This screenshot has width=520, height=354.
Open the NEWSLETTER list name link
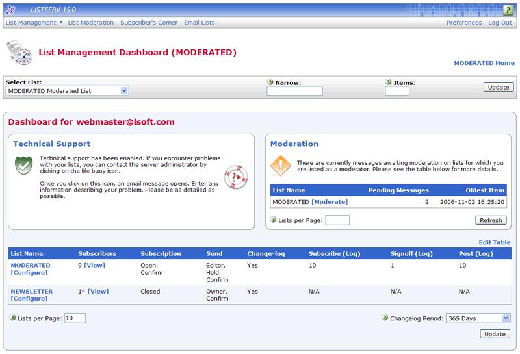click(31, 292)
